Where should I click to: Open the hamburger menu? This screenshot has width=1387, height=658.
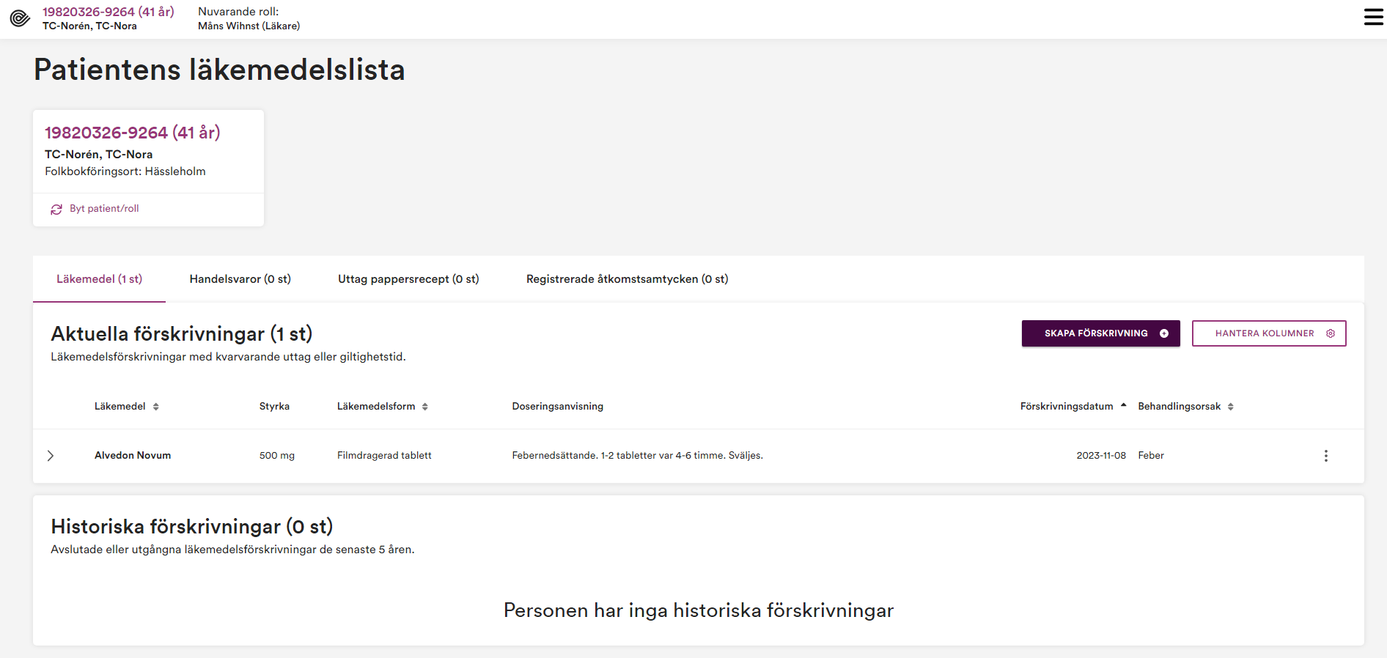point(1373,17)
